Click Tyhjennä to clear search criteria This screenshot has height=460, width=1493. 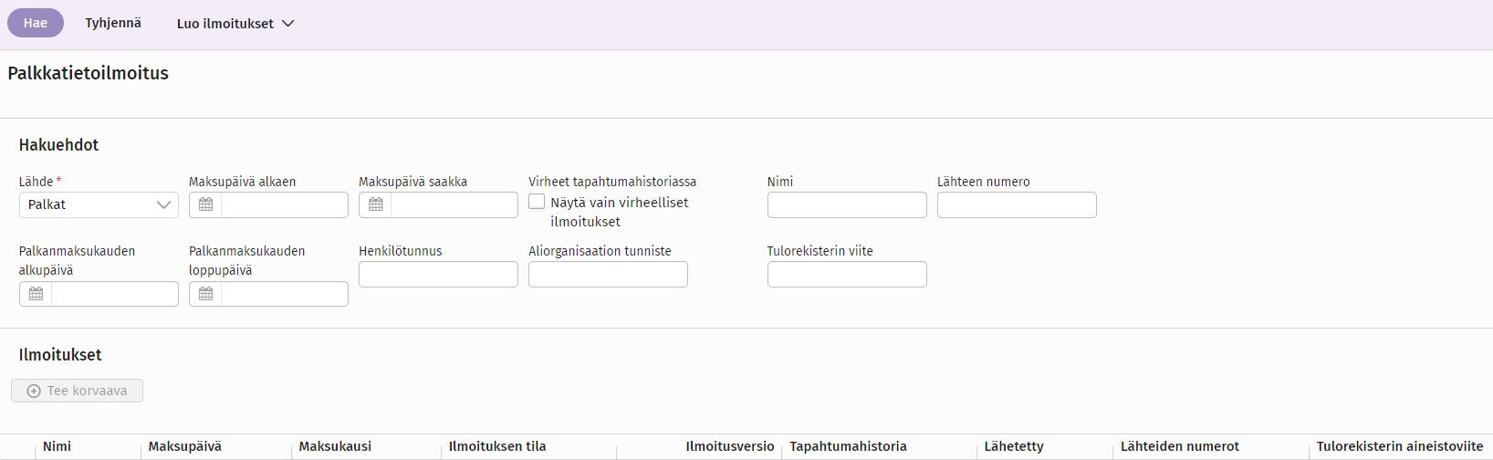click(113, 24)
